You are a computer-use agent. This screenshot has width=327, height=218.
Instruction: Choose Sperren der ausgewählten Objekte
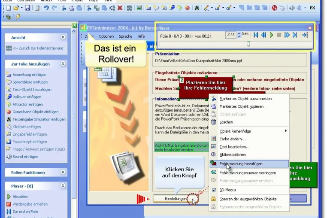click(249, 199)
